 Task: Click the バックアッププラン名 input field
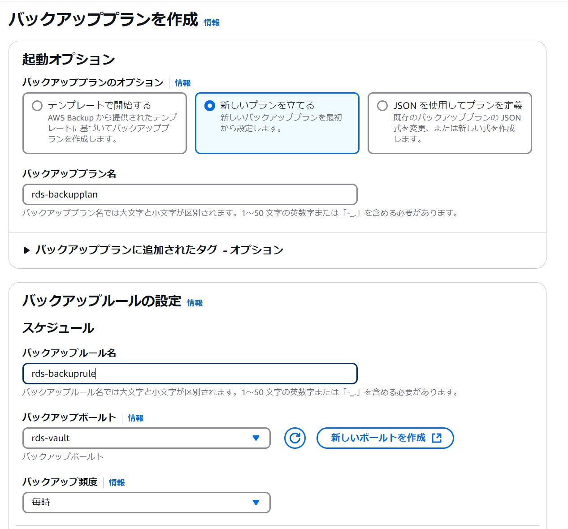click(x=190, y=194)
